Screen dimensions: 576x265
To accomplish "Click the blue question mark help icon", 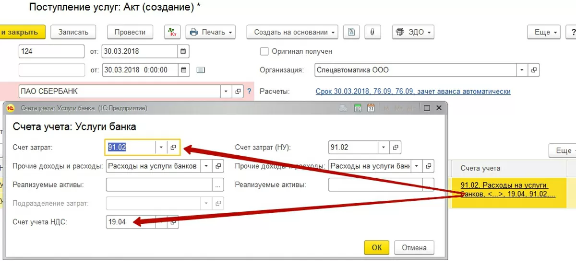I will pos(249,91).
